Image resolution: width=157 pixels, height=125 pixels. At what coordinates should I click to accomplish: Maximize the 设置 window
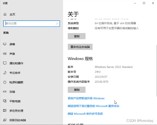pos(144,3)
